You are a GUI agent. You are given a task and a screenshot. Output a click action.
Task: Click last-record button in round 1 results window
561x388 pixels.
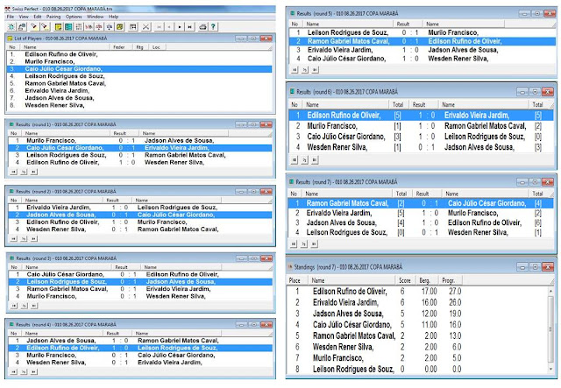[x=33, y=172]
